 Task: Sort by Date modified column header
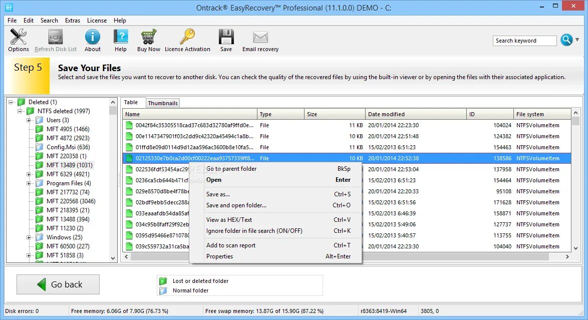click(416, 114)
